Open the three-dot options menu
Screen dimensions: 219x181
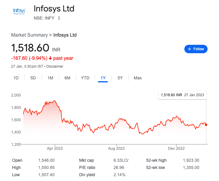[x=59, y=18]
